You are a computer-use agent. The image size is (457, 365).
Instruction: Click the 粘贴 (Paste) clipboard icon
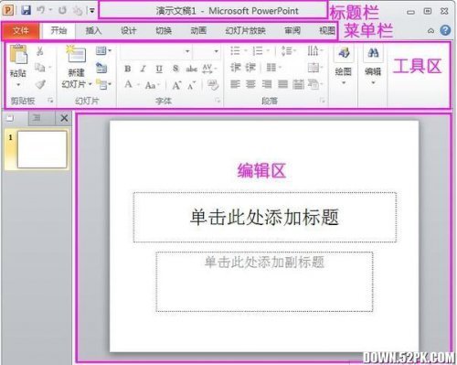(x=18, y=55)
